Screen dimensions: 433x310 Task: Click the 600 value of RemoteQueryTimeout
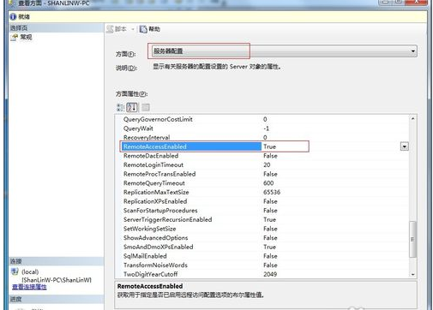(268, 183)
